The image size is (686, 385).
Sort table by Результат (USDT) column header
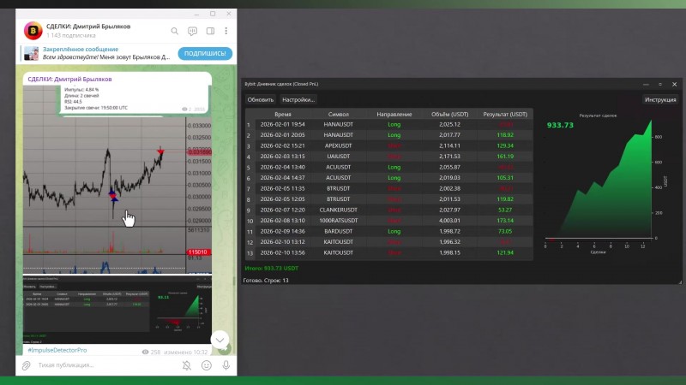505,115
